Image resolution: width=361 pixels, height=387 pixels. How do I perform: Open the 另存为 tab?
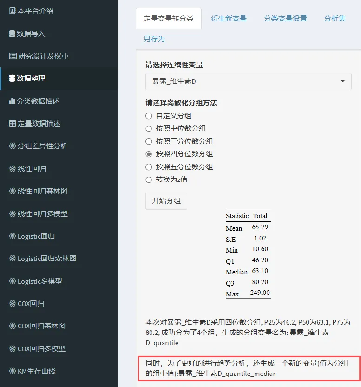[154, 39]
